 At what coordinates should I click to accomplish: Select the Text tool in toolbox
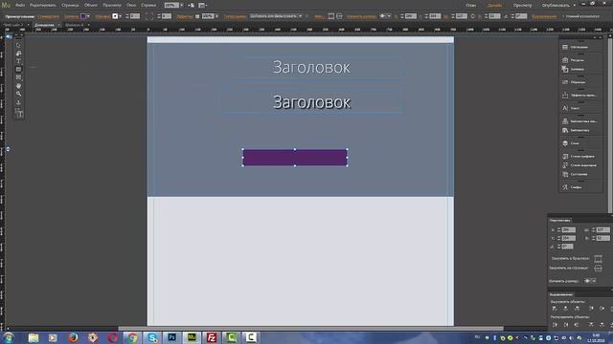pos(18,61)
